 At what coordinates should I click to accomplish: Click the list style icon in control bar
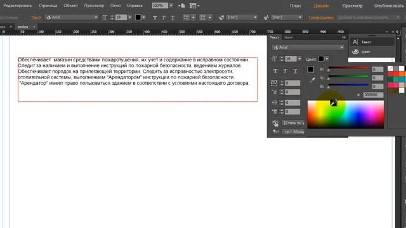click(203, 17)
